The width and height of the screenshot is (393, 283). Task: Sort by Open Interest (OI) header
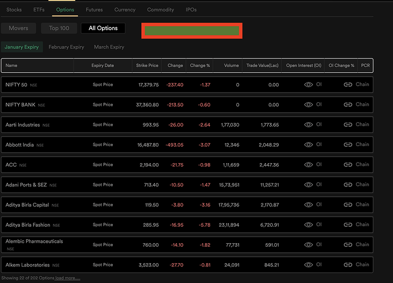(x=304, y=65)
